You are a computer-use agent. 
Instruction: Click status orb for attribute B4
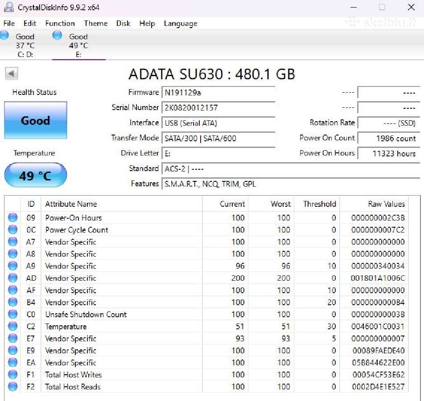coord(13,302)
